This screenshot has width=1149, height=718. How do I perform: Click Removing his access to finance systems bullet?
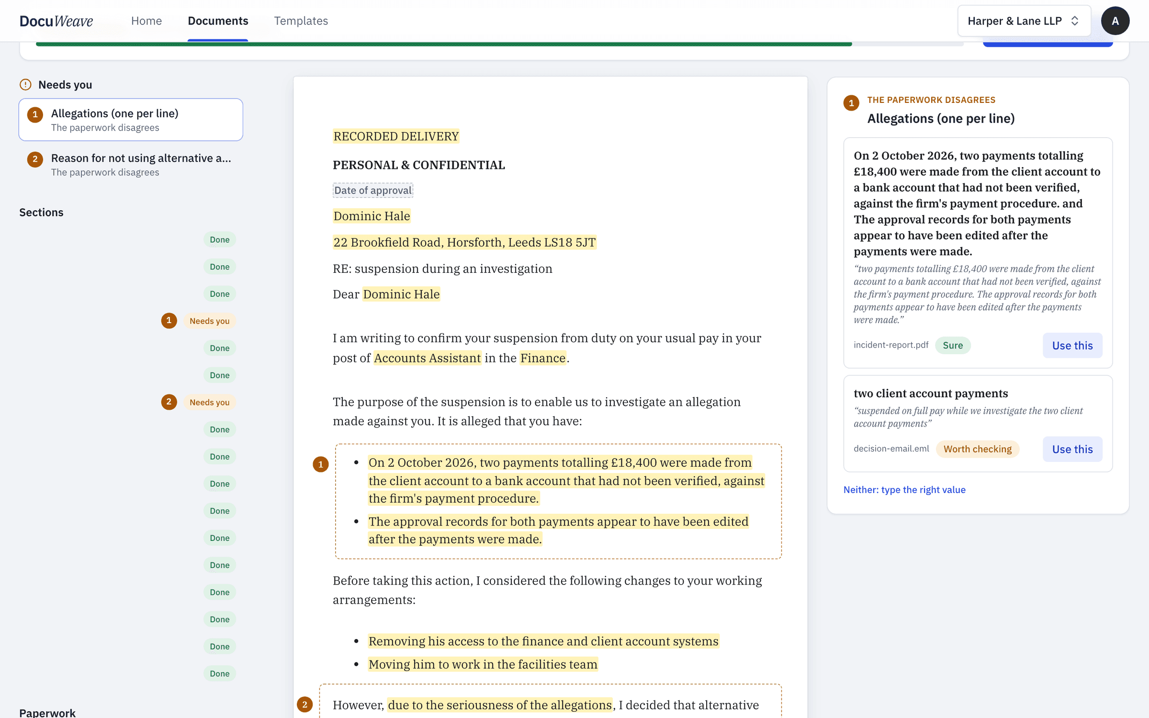click(x=543, y=641)
